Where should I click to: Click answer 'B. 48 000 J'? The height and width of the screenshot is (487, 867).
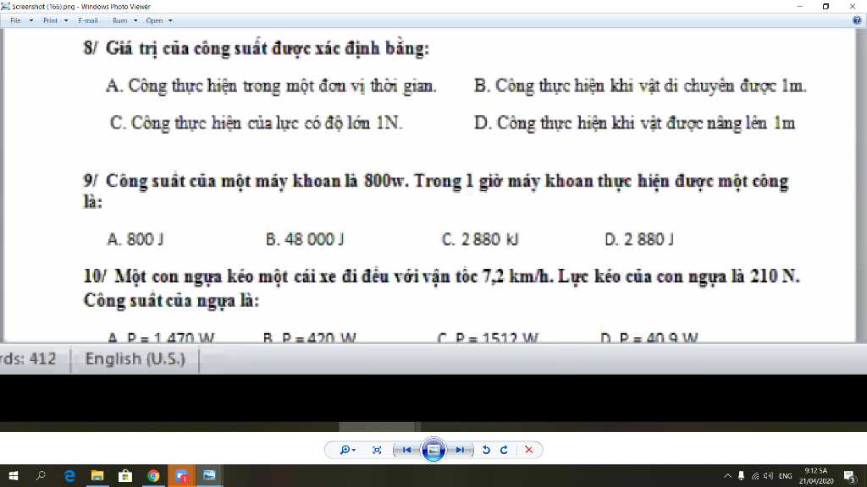tap(305, 239)
